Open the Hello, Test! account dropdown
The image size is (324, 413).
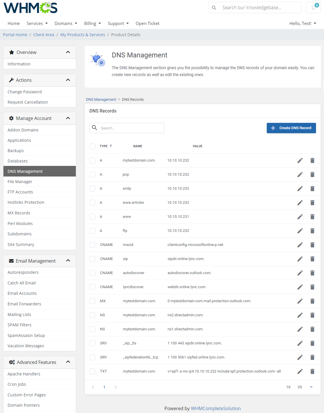click(x=303, y=23)
